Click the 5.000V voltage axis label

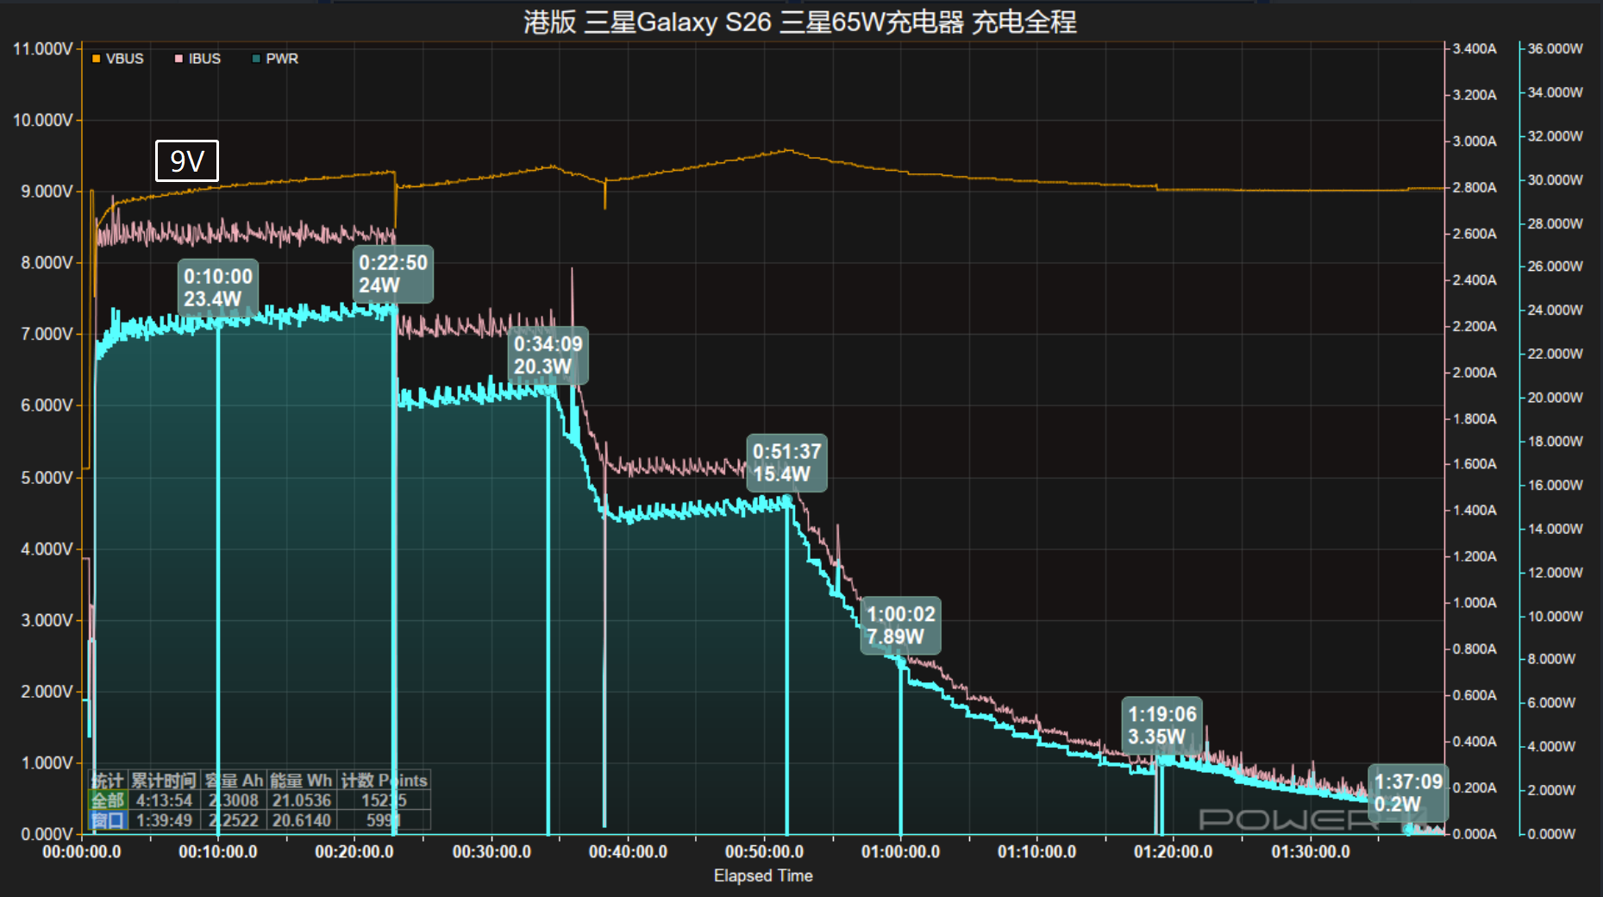pyautogui.click(x=47, y=478)
